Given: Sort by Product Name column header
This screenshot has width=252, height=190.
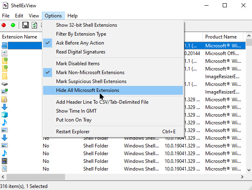Looking at the screenshot, I should 223,37.
